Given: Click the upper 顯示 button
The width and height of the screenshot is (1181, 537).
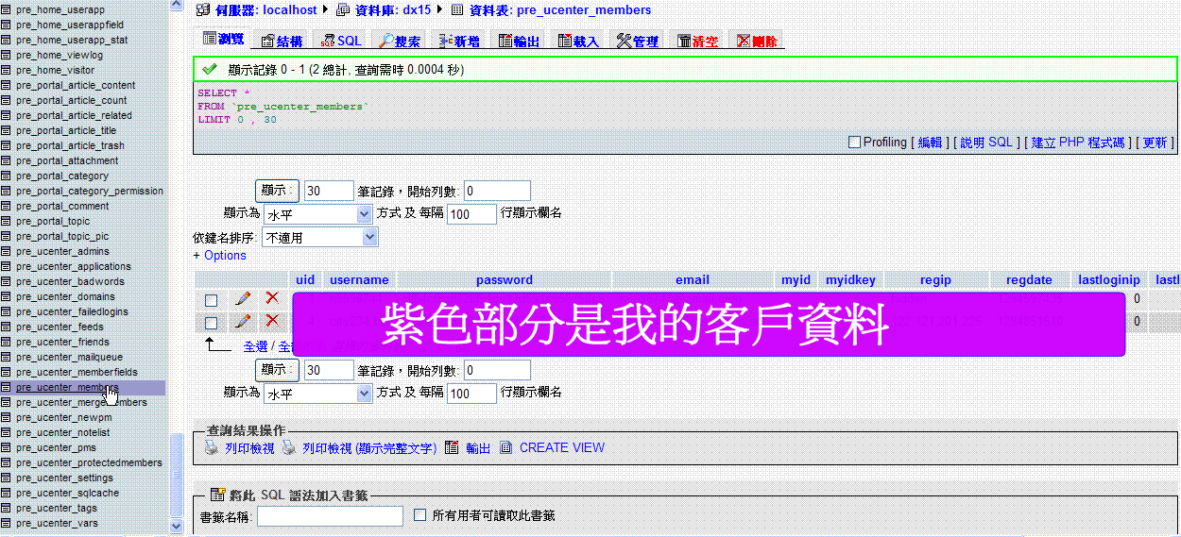Looking at the screenshot, I should [x=278, y=191].
